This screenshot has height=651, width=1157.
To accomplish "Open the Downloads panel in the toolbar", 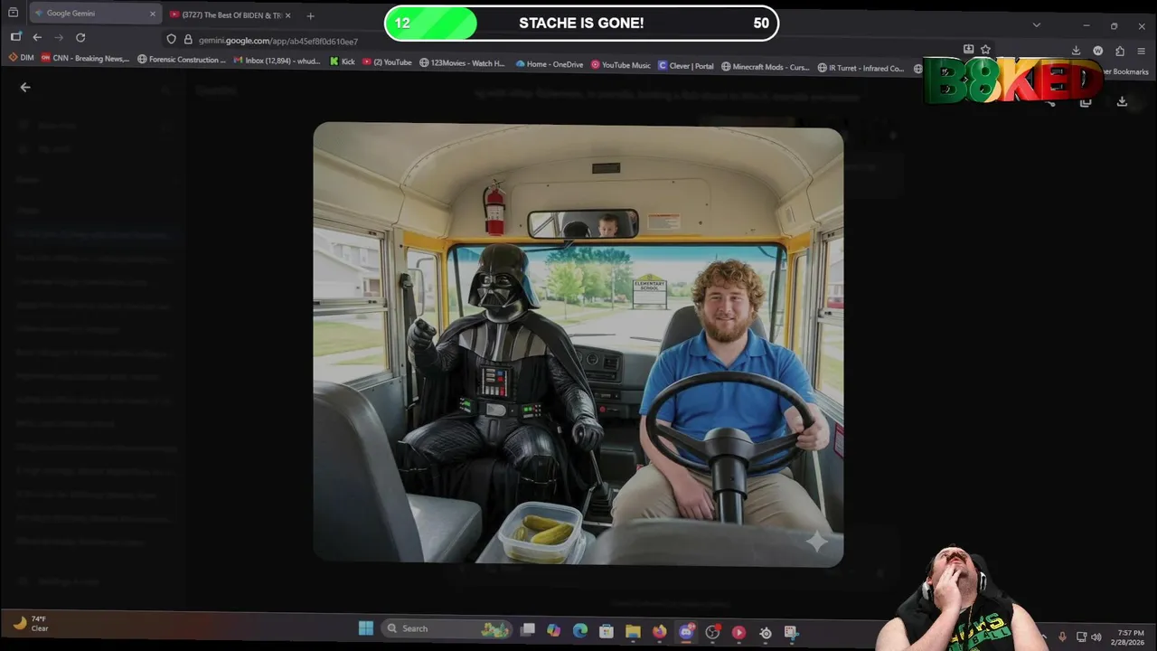I will 1076,51.
